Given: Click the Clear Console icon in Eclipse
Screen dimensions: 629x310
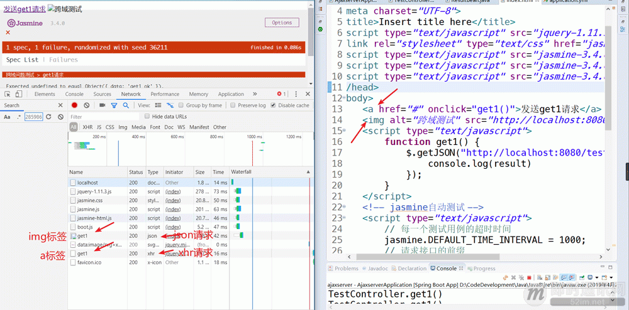Looking at the screenshot, I should (x=540, y=277).
